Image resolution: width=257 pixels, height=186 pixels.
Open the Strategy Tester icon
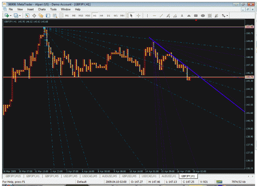(x=55, y=16)
